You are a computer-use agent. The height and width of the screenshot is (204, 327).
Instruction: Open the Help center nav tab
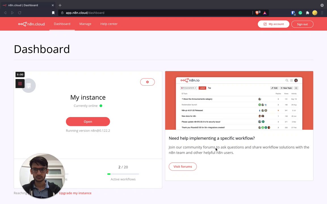coord(109,24)
